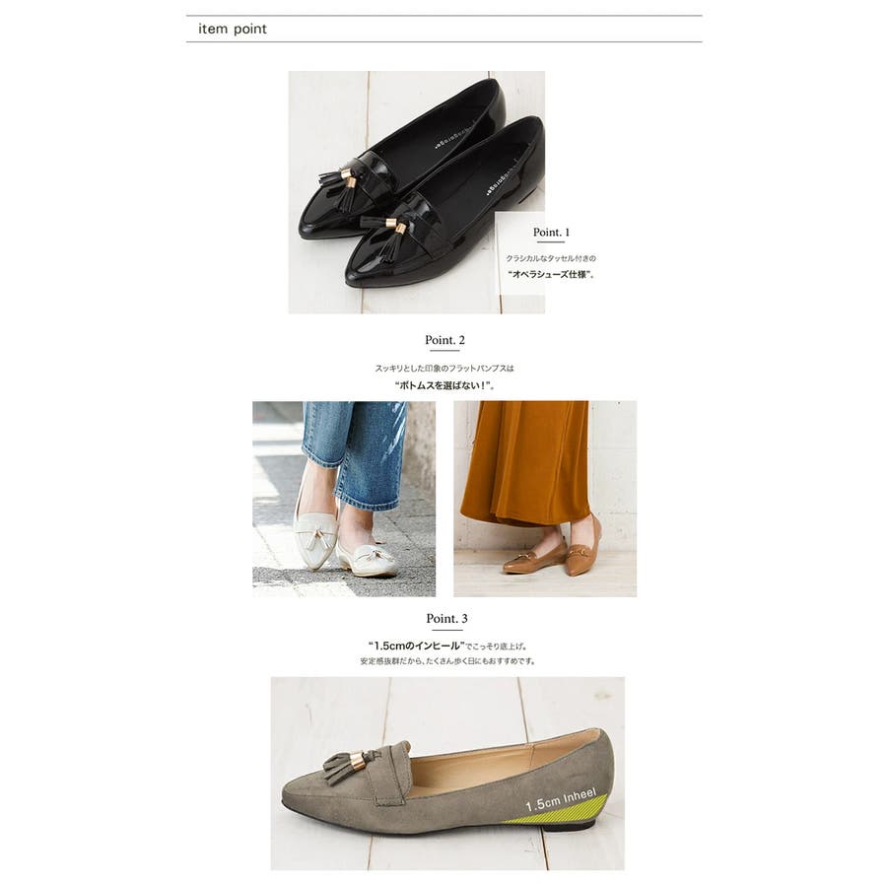Click the 'ボトムスを選ばない！' bold text

point(444,385)
